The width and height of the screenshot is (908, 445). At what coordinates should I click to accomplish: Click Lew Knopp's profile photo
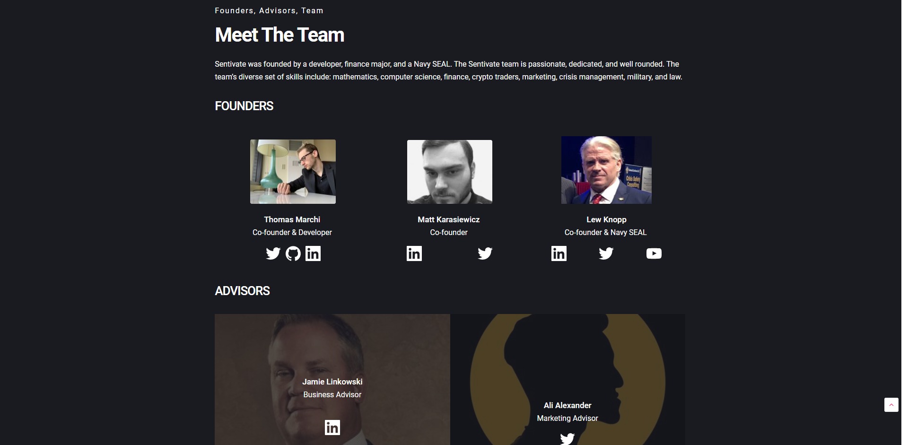[x=606, y=170]
